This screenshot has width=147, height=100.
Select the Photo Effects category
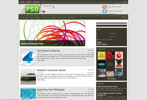click(46, 18)
